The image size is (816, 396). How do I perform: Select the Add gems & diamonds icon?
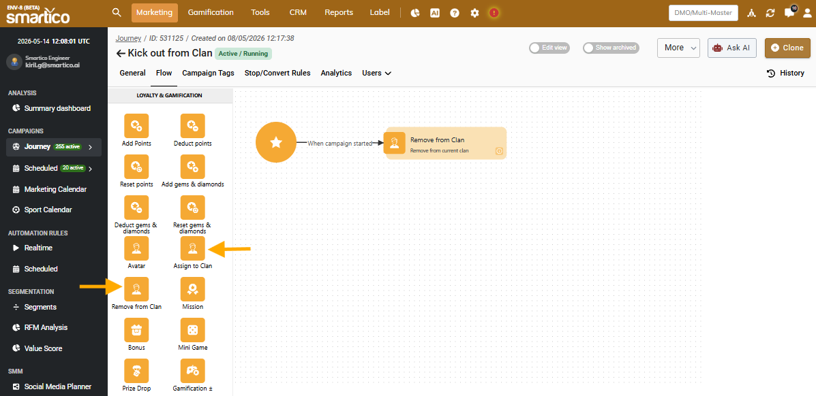(x=192, y=167)
